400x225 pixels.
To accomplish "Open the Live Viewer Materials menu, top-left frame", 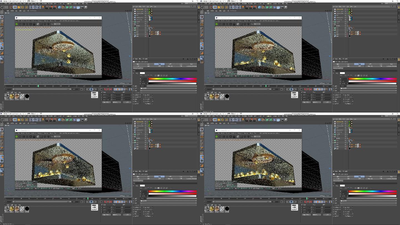I will (x=34, y=21).
